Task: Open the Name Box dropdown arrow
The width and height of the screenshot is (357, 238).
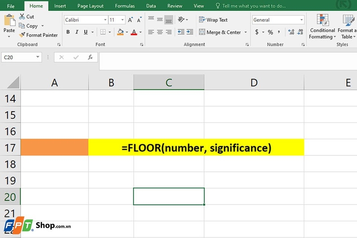Action: (38, 57)
